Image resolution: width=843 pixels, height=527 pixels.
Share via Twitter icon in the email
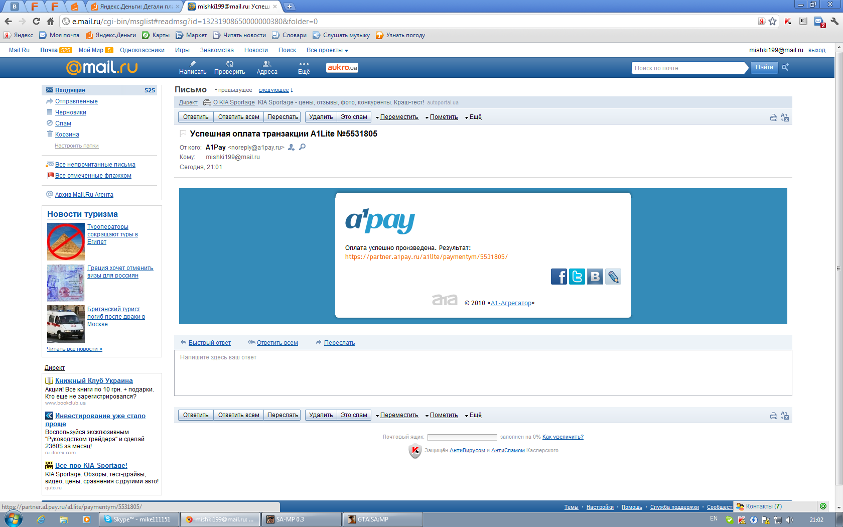coord(577,277)
